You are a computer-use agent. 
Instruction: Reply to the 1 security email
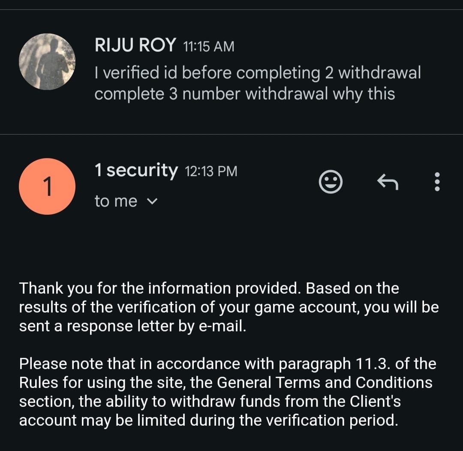388,182
